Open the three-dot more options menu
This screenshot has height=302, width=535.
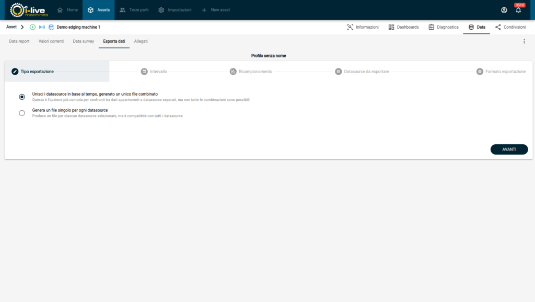(x=524, y=41)
